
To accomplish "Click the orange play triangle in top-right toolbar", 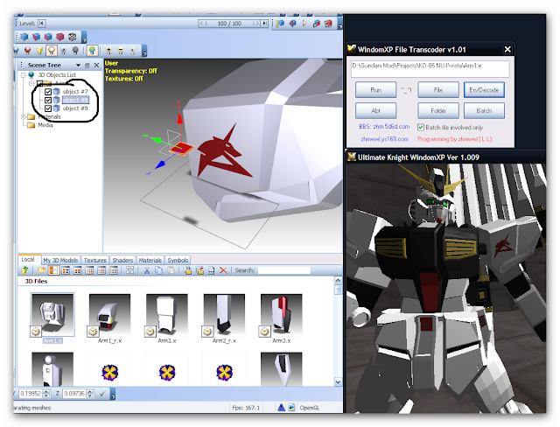I will [304, 24].
